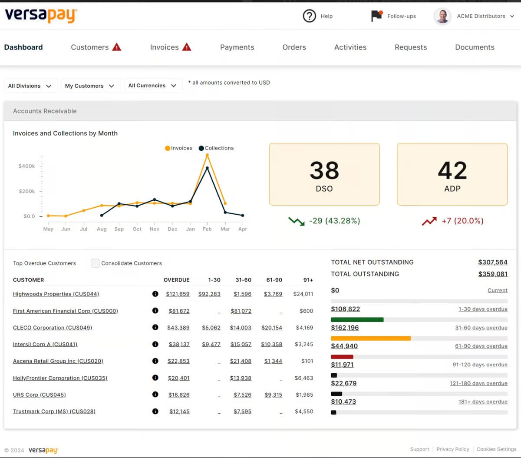Open the Help question mark icon
521x458 pixels.
[x=309, y=16]
